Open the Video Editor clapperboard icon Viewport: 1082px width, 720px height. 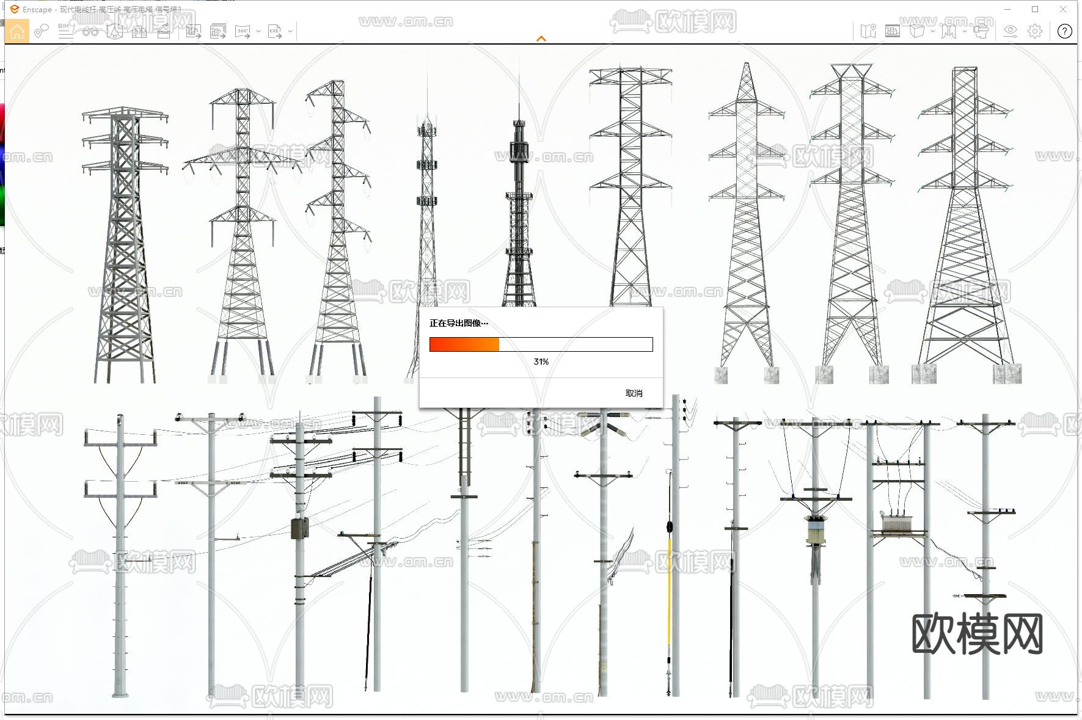pyautogui.click(x=164, y=31)
